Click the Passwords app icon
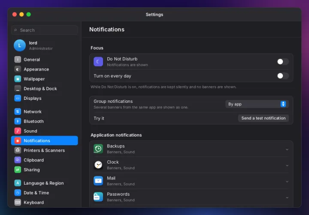This screenshot has width=309, height=215. 98,197
